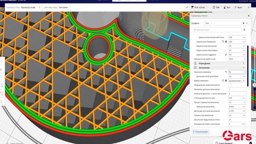Click pencil icon on color scheme bar

[x=187, y=7]
